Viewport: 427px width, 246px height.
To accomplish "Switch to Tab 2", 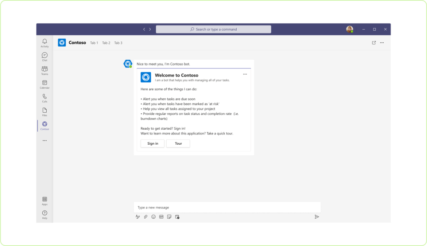I will pos(106,43).
